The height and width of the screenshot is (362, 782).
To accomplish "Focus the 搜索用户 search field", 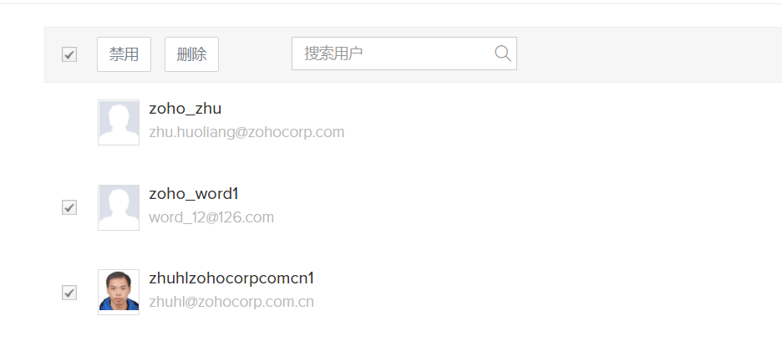I will [x=404, y=54].
